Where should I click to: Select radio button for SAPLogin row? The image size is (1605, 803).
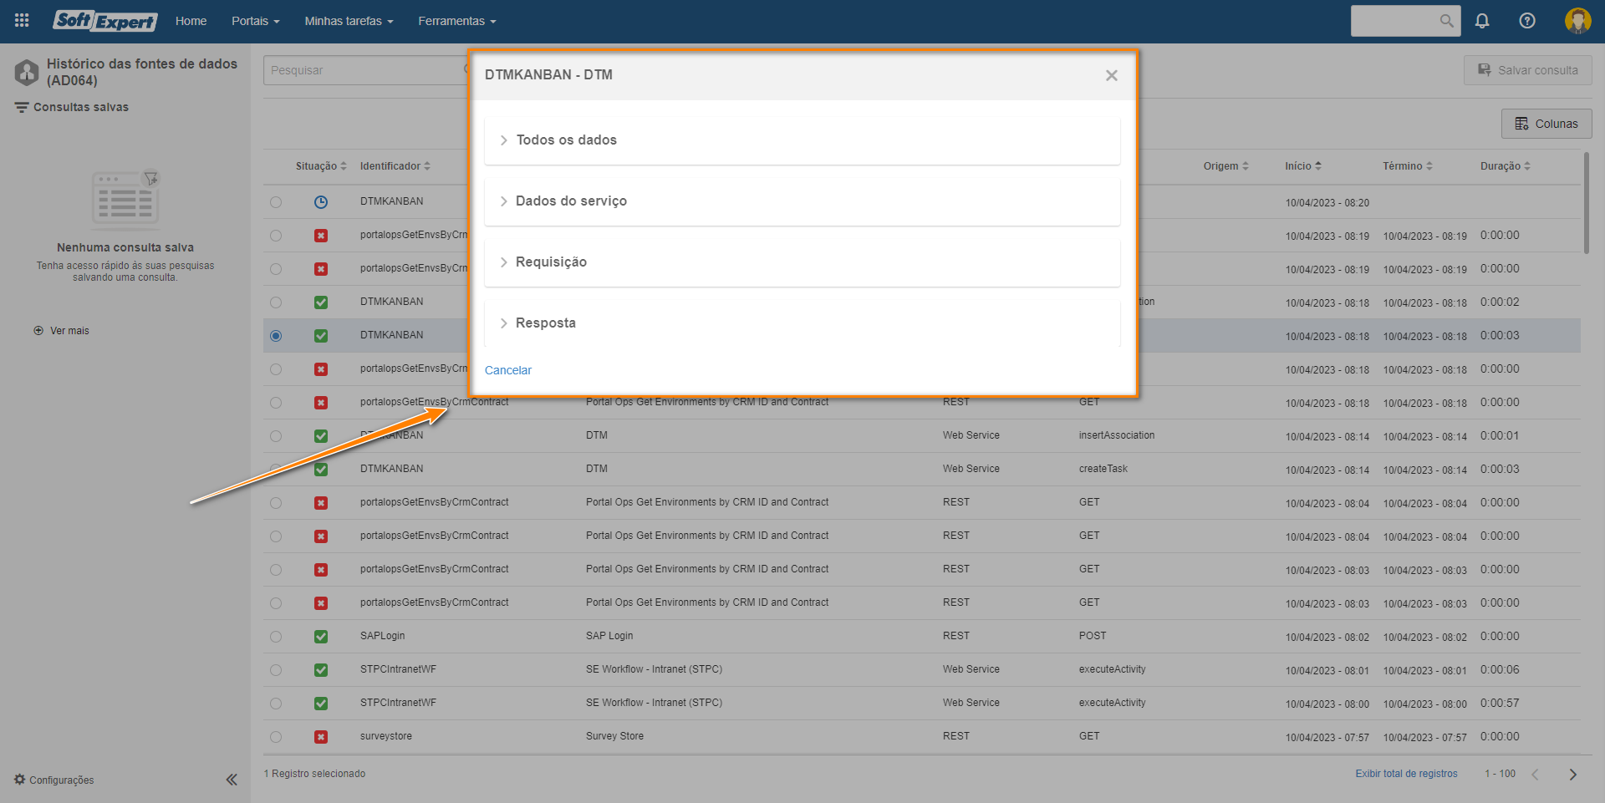click(x=276, y=637)
